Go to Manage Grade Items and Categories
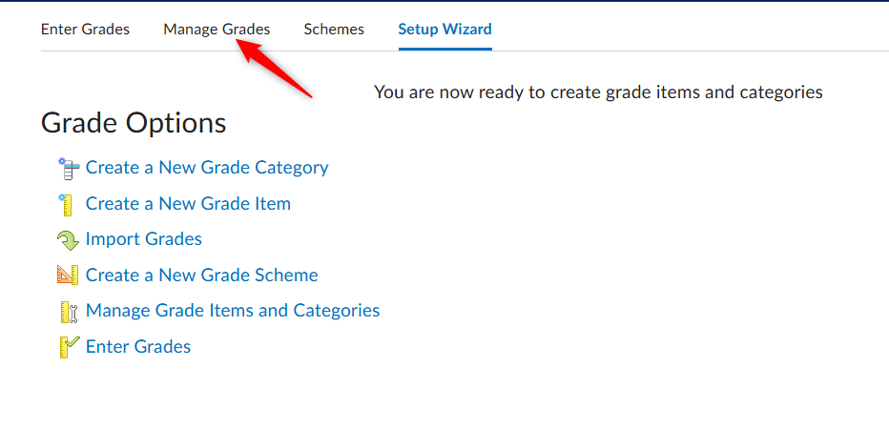 point(233,311)
